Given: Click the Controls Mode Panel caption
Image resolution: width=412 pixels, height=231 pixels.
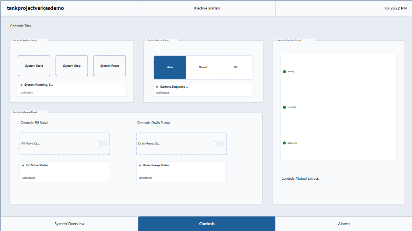Looking at the screenshot, I should pos(158,40).
